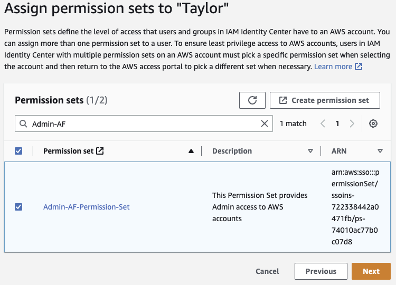Go back with the Previous button
396x285 pixels.
[320, 271]
